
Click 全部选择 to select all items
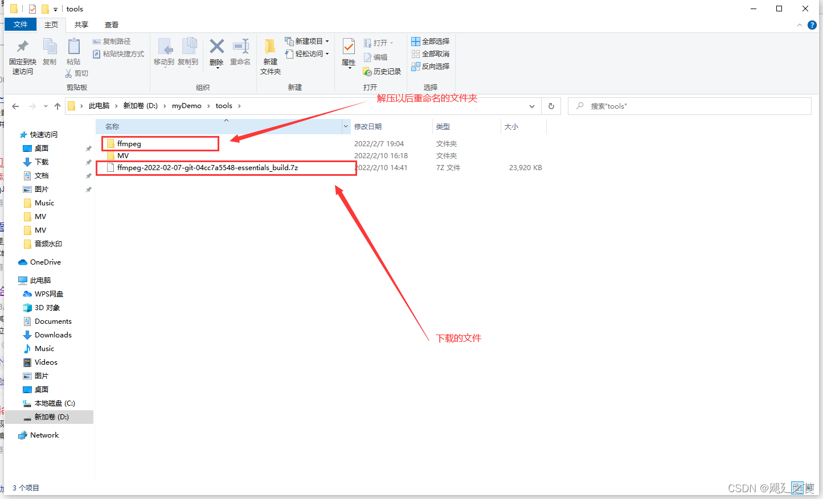(430, 41)
